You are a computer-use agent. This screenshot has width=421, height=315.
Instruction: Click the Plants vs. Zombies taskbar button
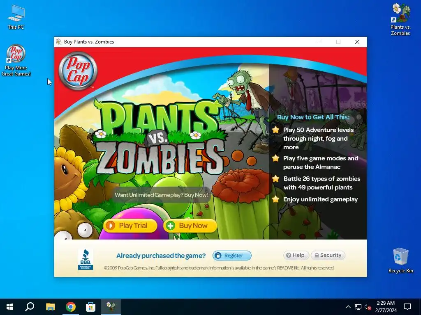[x=111, y=307]
